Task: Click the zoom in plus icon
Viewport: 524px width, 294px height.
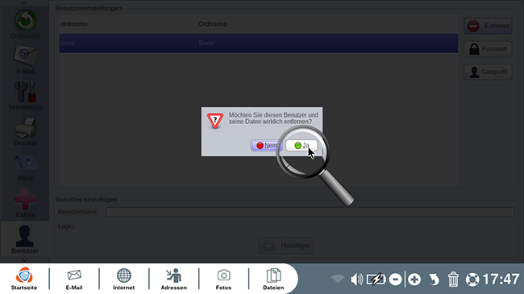Action: pos(414,280)
